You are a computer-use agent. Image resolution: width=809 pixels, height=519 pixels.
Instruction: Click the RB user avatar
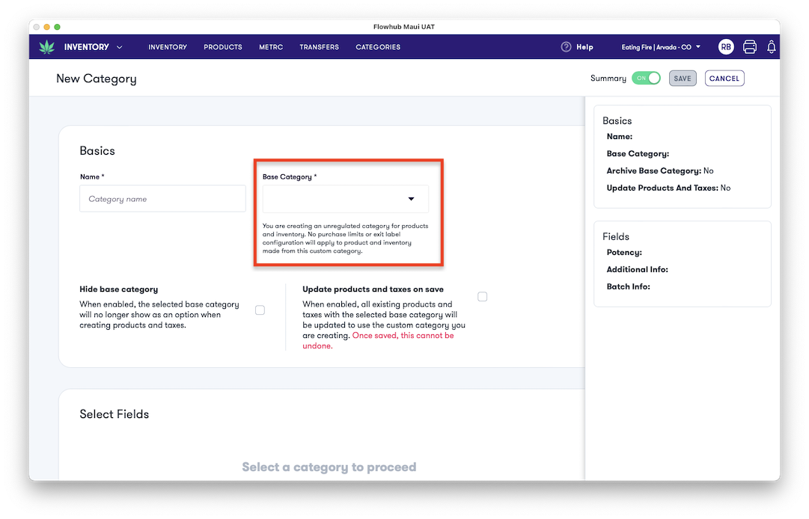coord(726,46)
